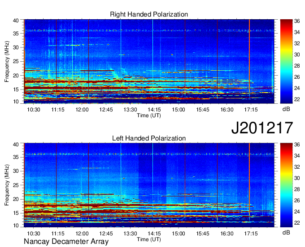Click the 13:30 tick label on the top plot

pyautogui.click(x=130, y=110)
